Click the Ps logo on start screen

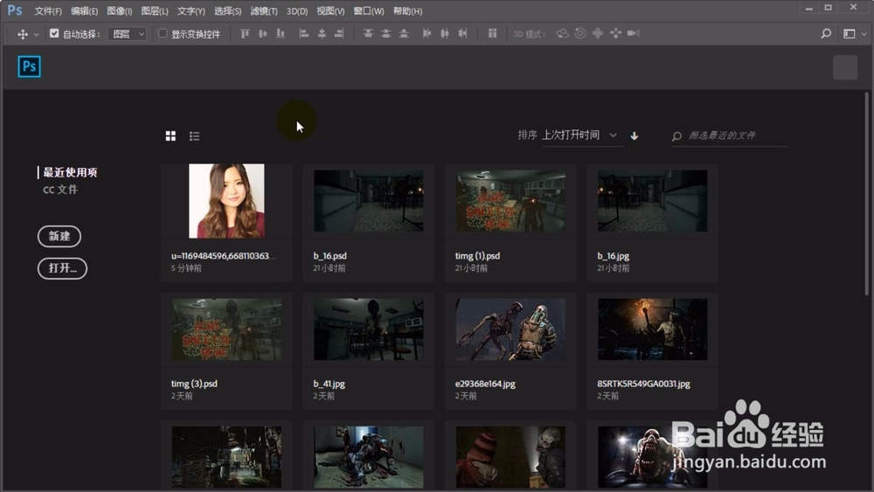[29, 66]
